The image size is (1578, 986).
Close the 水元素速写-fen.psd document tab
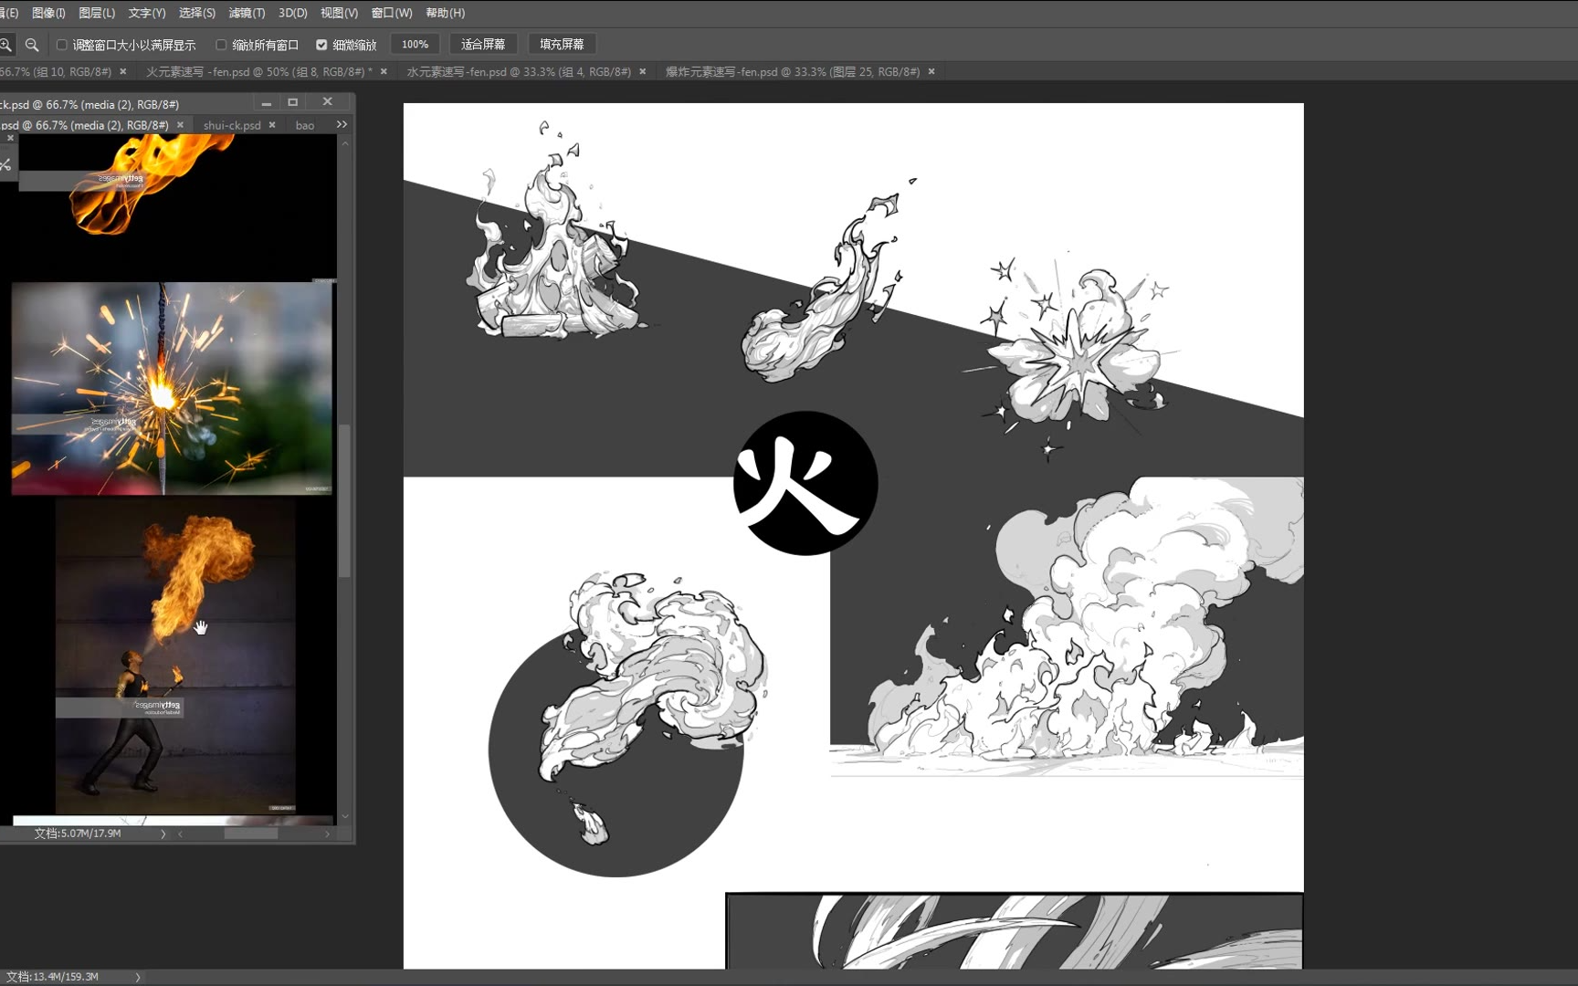point(643,71)
